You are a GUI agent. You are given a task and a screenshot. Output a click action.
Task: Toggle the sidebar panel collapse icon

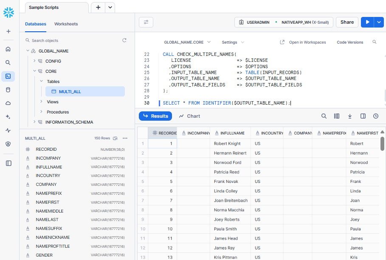(8, 163)
